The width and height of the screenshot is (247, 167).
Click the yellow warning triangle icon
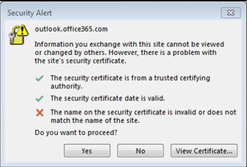pos(22,30)
